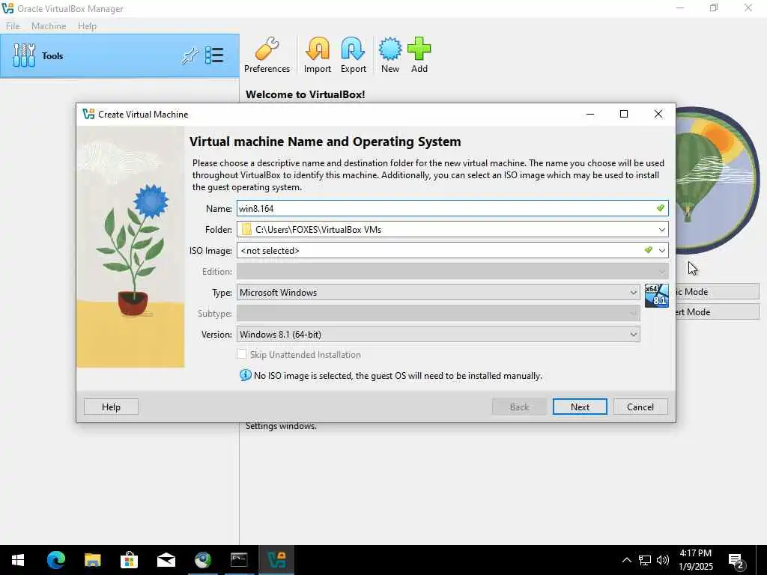This screenshot has width=767, height=575.
Task: Open the notification center icon
Action: point(736,561)
